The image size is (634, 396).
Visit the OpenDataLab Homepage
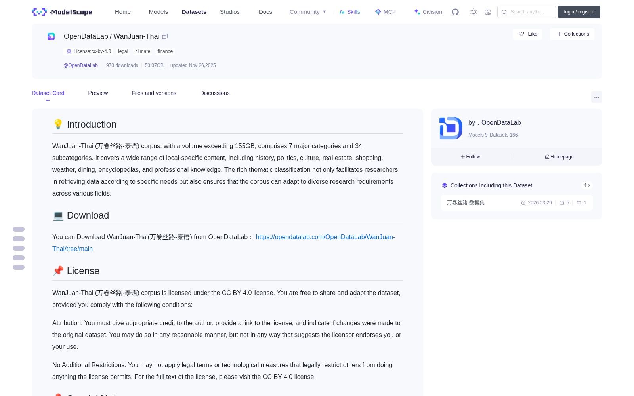coord(559,157)
